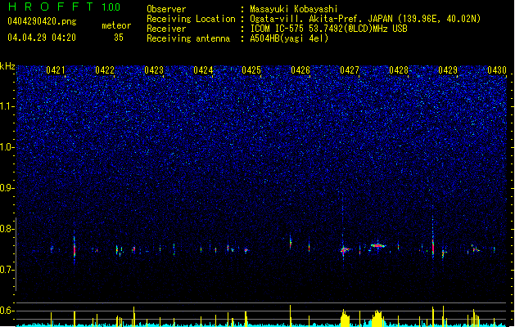This screenshot has width=515, height=327.
Task: Click the 0425 time marker
Action: click(x=251, y=70)
